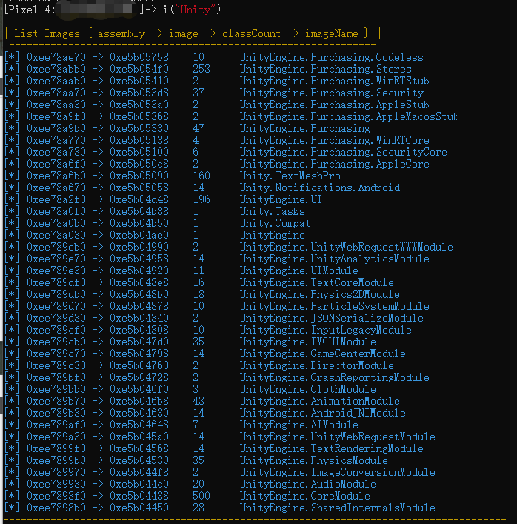
Task: Click assembly address 0xee7898b0
Action: (x=56, y=508)
